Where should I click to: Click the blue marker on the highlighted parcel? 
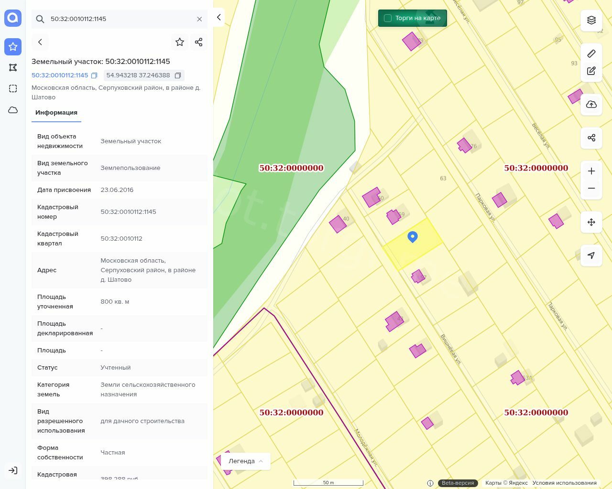tap(413, 236)
